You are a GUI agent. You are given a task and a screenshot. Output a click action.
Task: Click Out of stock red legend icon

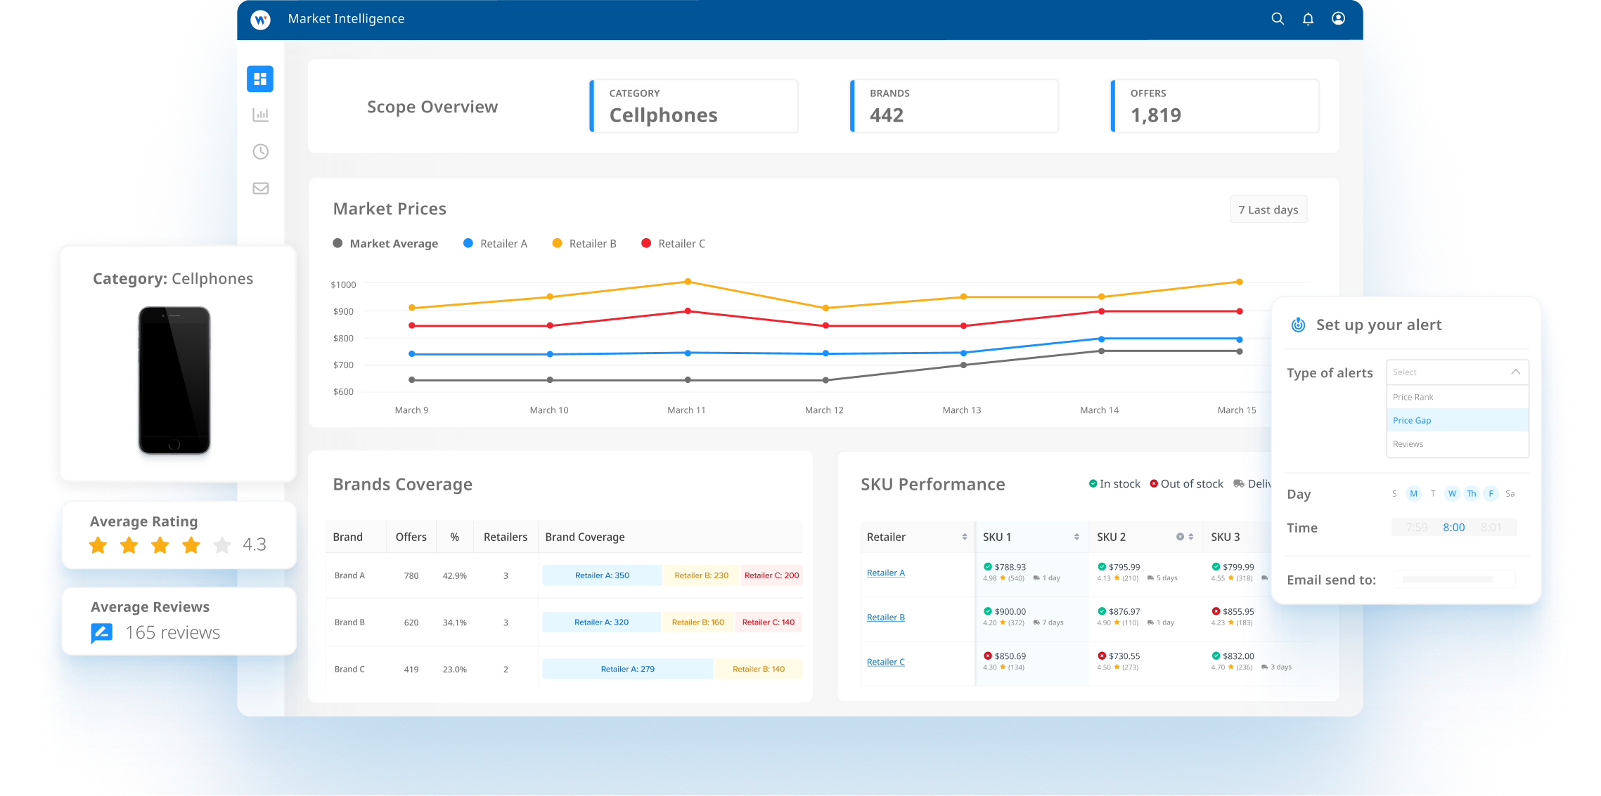click(1154, 483)
